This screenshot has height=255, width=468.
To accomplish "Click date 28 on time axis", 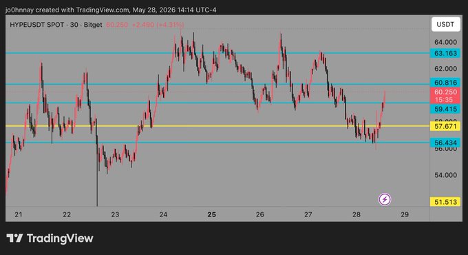I will (357, 214).
